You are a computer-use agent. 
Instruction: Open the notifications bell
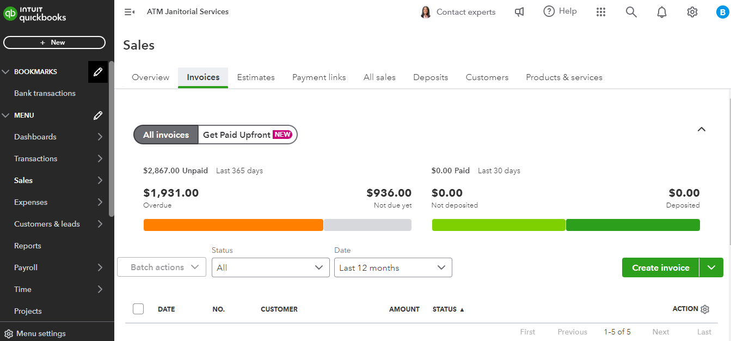tap(662, 12)
